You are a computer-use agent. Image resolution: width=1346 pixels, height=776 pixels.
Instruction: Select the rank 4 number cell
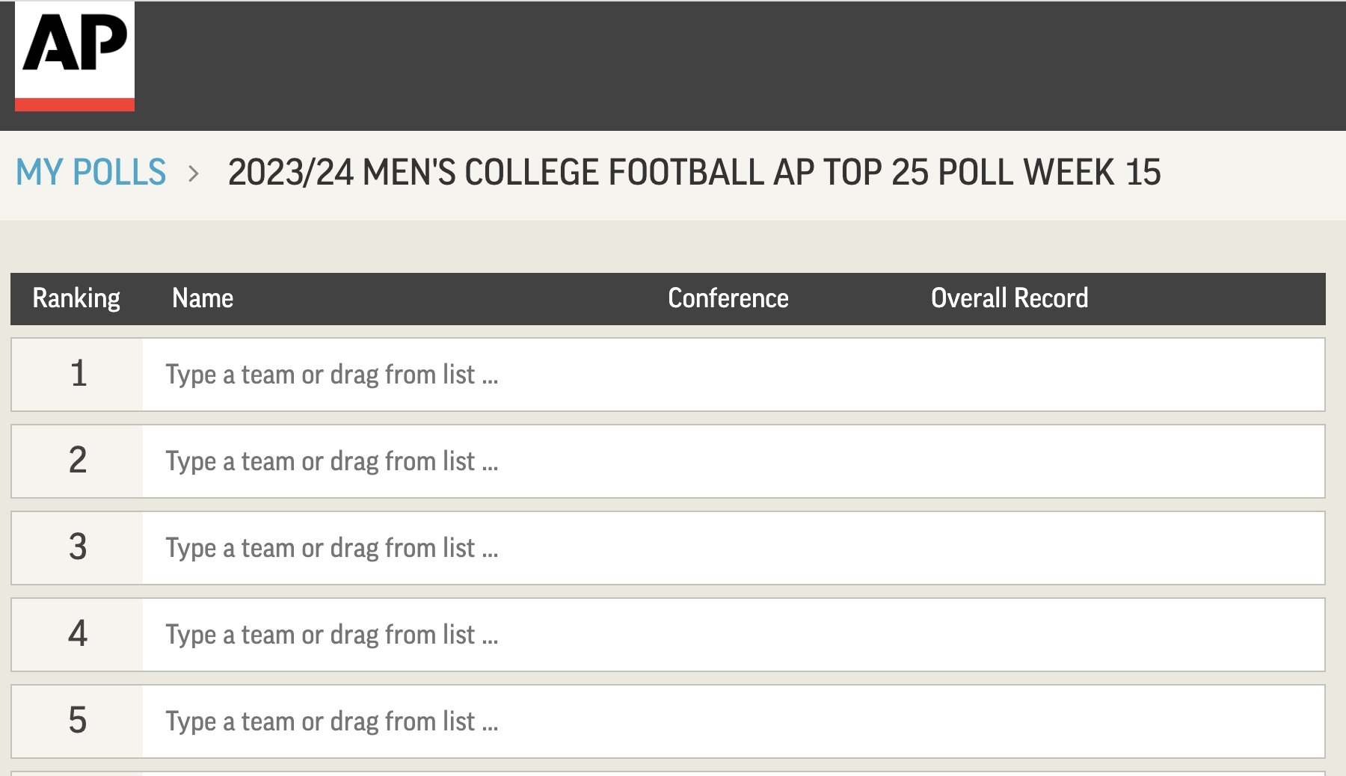click(x=78, y=635)
